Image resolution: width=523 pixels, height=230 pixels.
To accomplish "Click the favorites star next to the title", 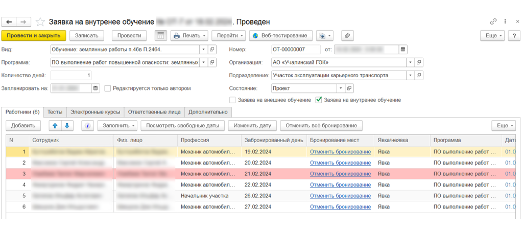I will 40,22.
